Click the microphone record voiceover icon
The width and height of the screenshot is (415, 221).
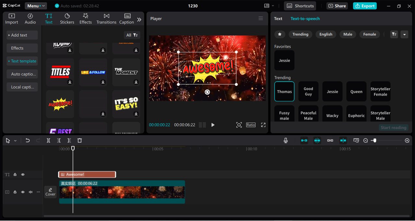click(x=286, y=140)
